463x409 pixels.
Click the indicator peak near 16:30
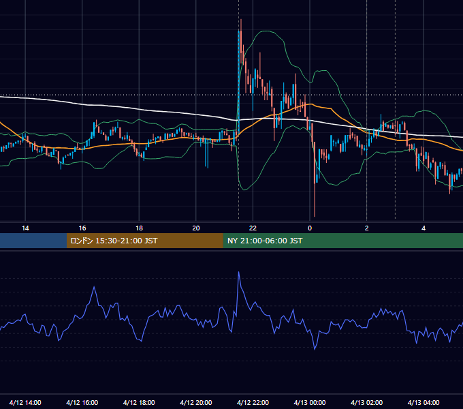94,287
